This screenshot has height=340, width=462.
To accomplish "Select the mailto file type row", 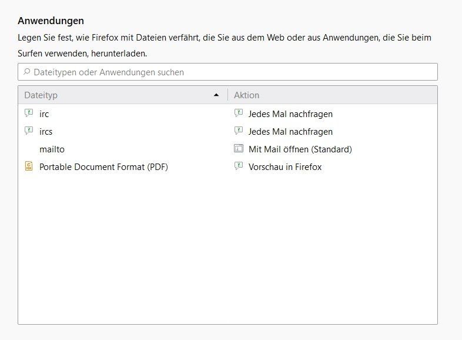I will point(227,149).
